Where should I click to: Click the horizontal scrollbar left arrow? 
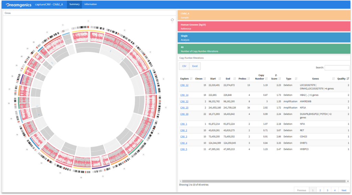[x=180, y=181]
